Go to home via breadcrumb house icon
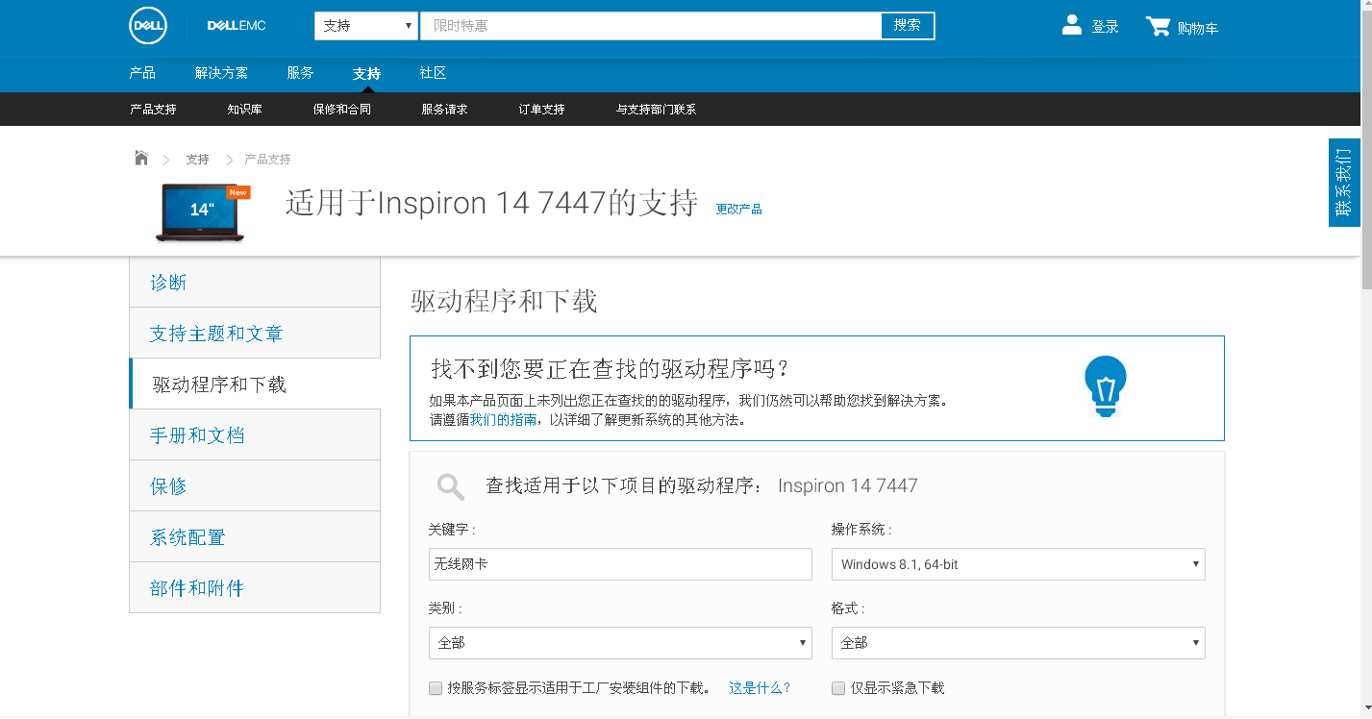This screenshot has width=1372, height=719. (x=141, y=158)
